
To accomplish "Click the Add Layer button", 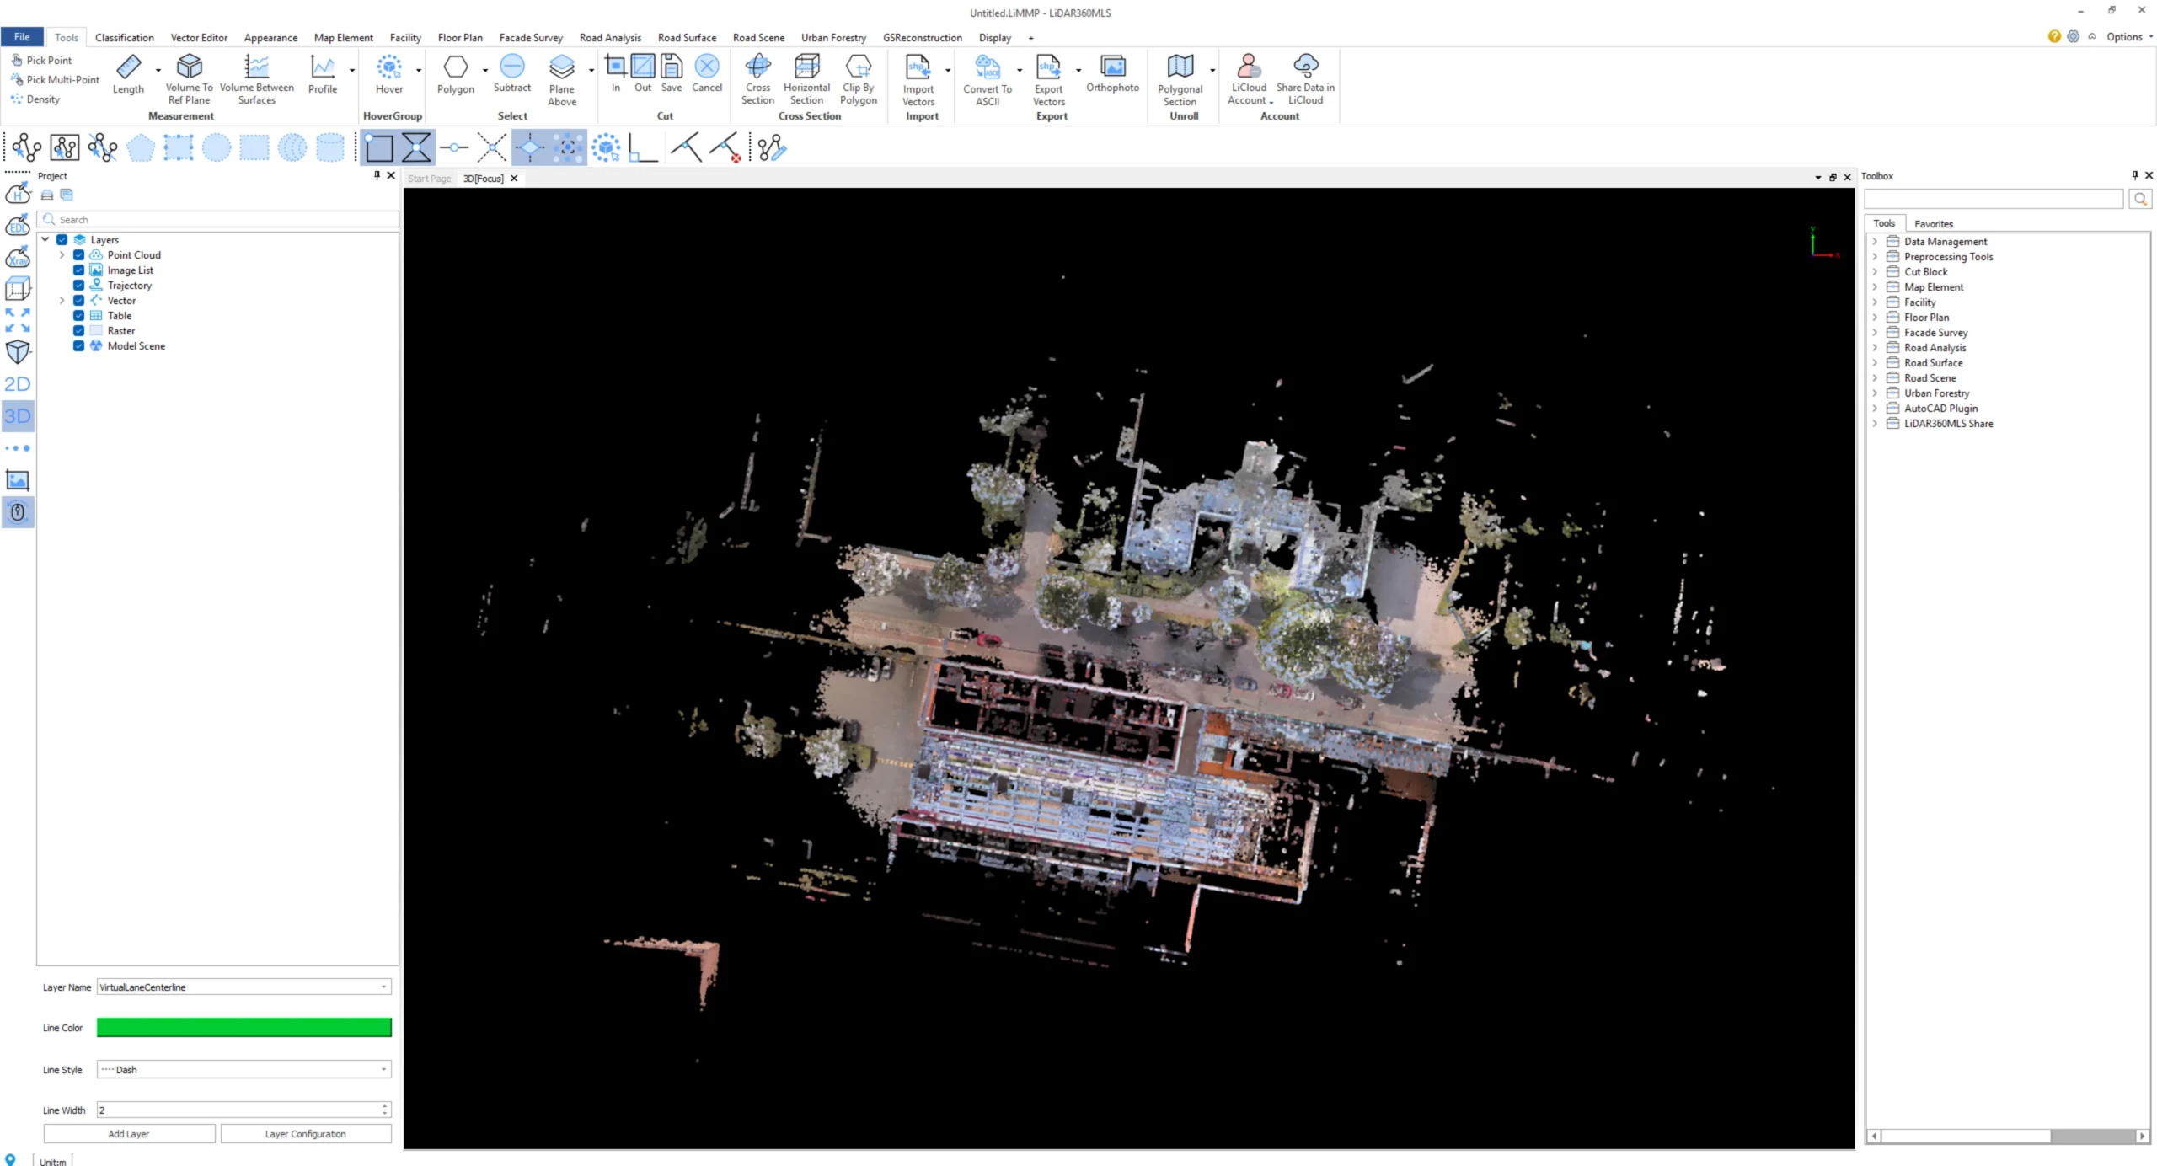I will 129,1134.
